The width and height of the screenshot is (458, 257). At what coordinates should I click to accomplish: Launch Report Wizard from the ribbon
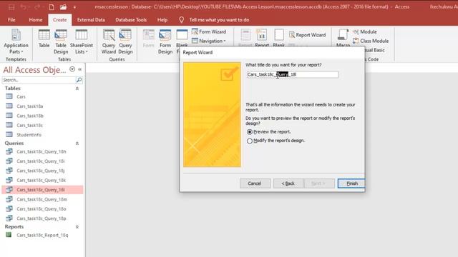click(307, 35)
